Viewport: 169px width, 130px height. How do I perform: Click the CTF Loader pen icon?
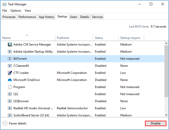tap(10, 73)
